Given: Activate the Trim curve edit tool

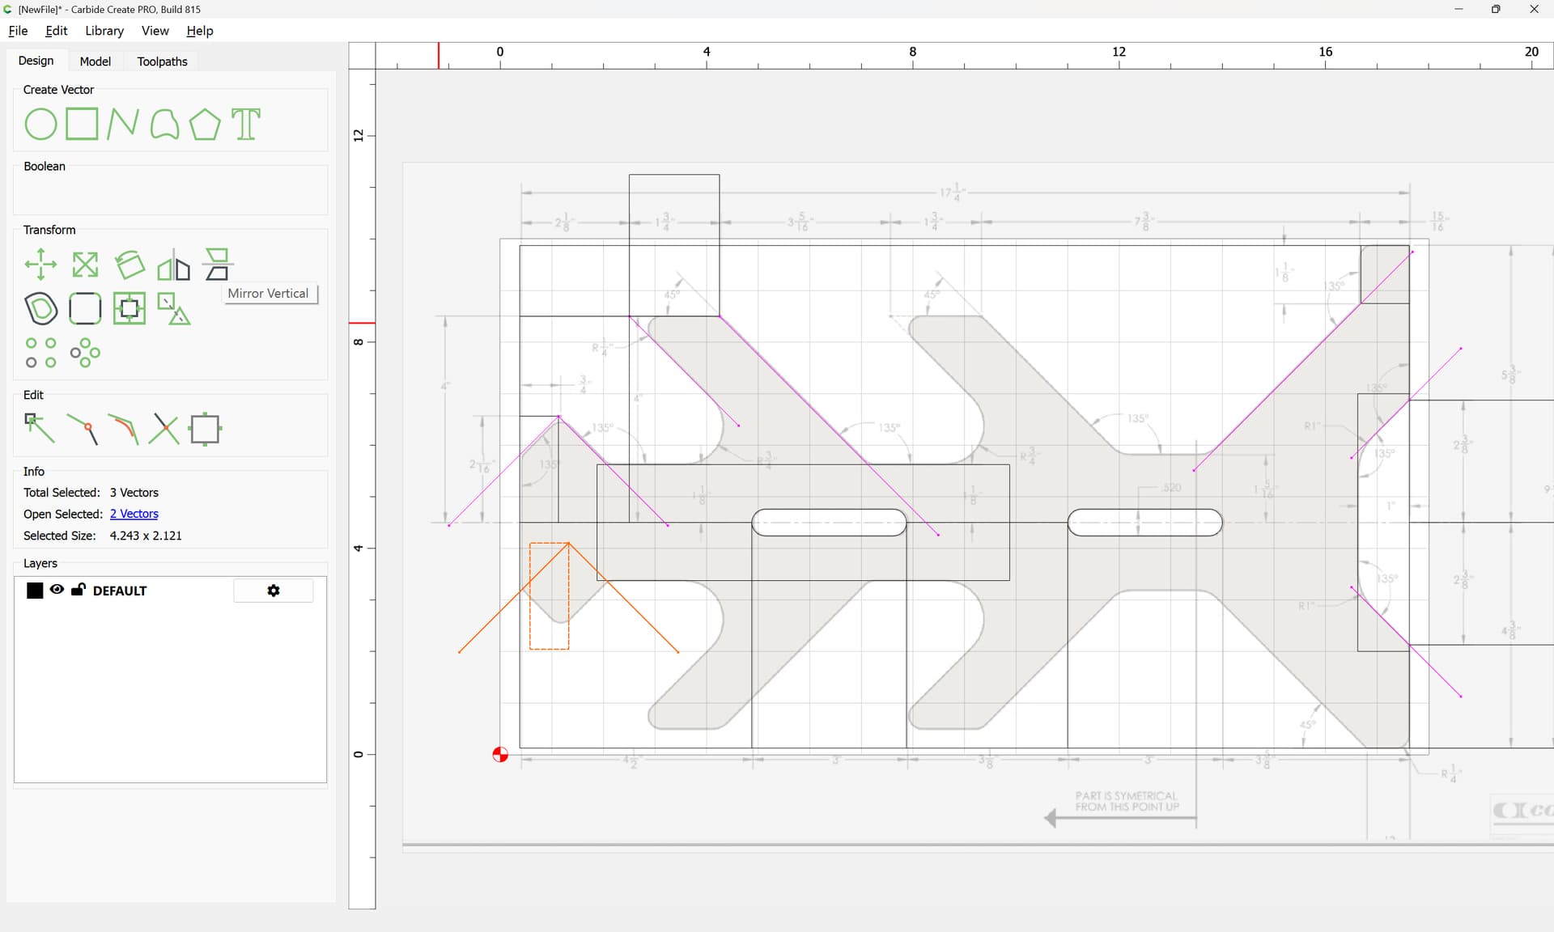Looking at the screenshot, I should 123,429.
